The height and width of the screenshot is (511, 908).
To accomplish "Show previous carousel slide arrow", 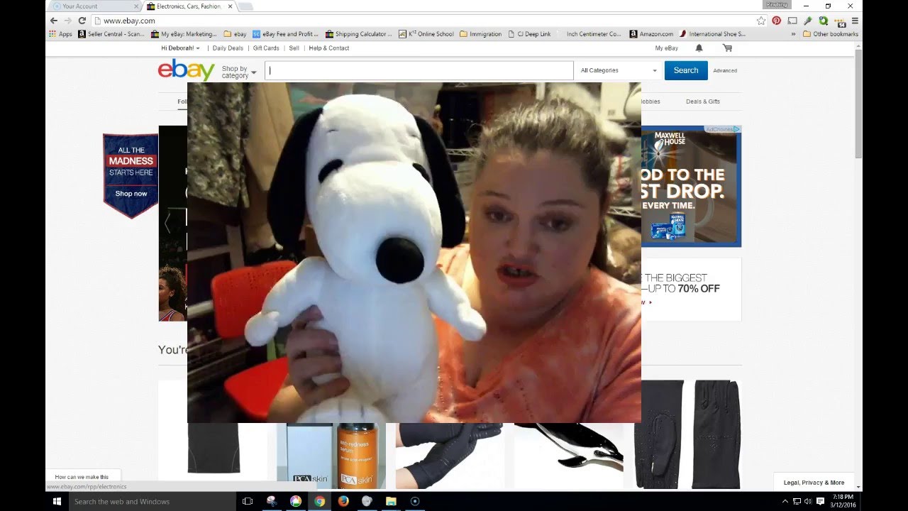I will pyautogui.click(x=167, y=224).
